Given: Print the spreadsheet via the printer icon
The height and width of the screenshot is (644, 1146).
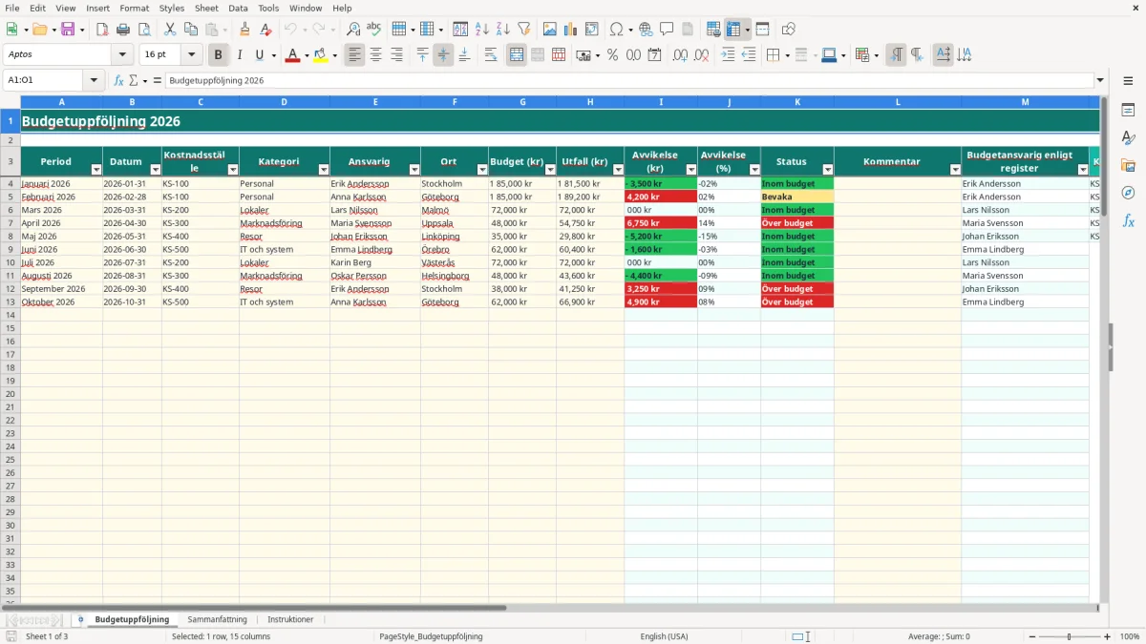Looking at the screenshot, I should click(x=123, y=30).
